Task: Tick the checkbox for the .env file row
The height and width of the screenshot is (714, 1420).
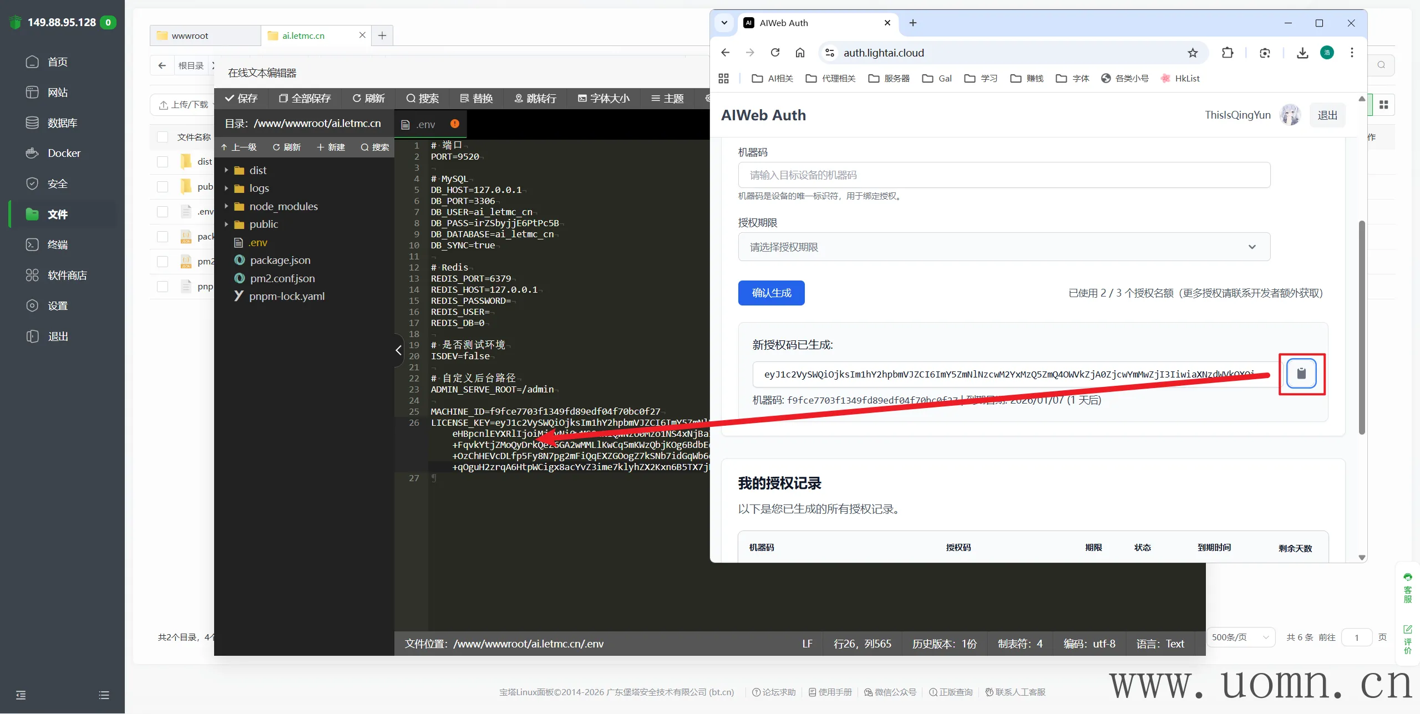Action: click(x=163, y=212)
